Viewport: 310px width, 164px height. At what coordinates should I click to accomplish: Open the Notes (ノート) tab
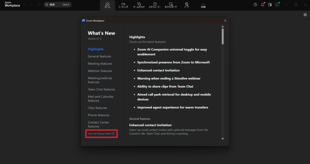[x=186, y=5]
